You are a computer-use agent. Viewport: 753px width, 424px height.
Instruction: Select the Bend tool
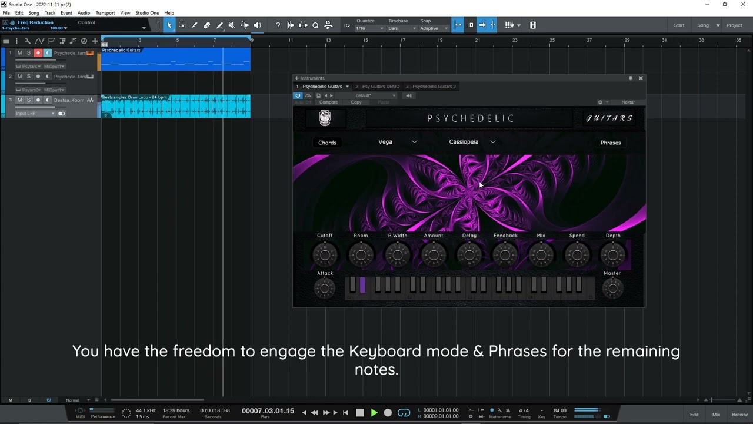[244, 25]
